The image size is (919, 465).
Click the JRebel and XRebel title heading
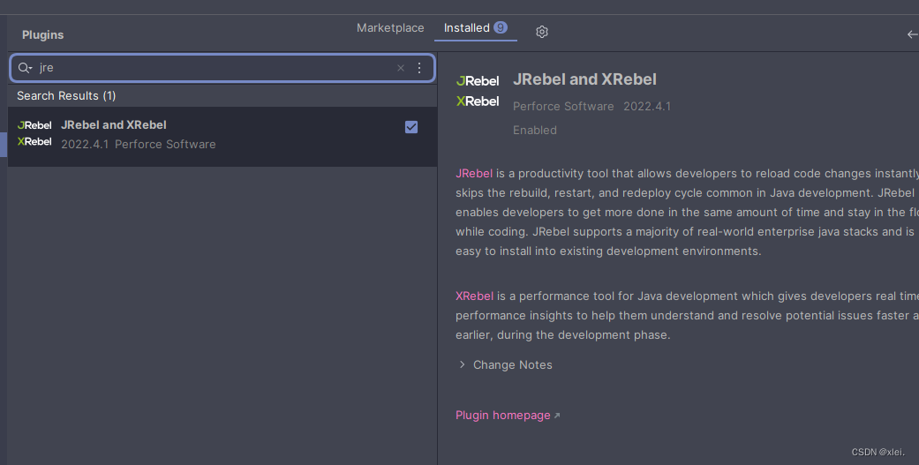pyautogui.click(x=584, y=79)
